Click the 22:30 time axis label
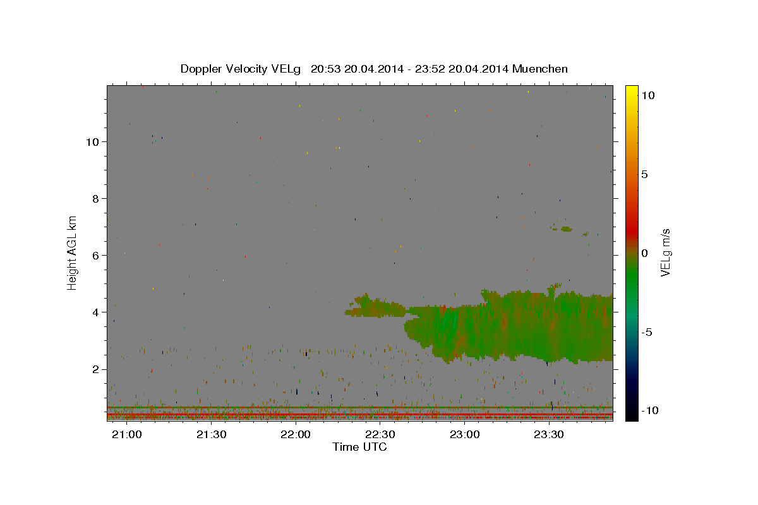758x505 pixels. click(380, 435)
